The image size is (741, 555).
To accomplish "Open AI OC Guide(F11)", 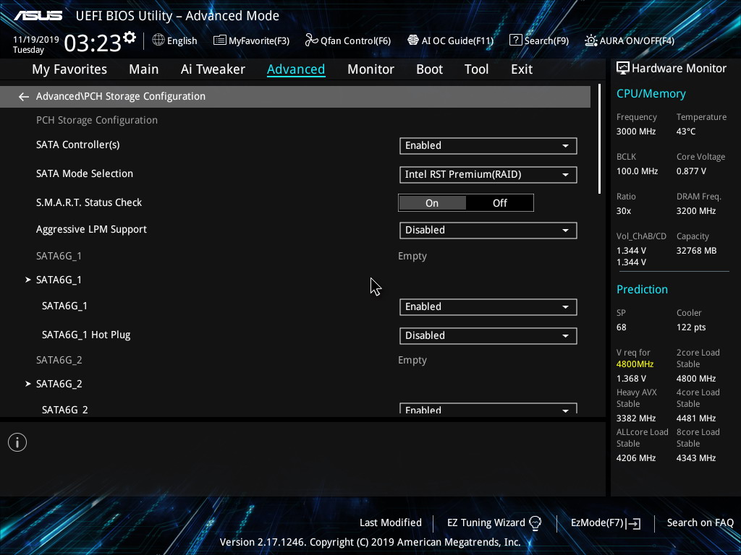I will tap(450, 40).
